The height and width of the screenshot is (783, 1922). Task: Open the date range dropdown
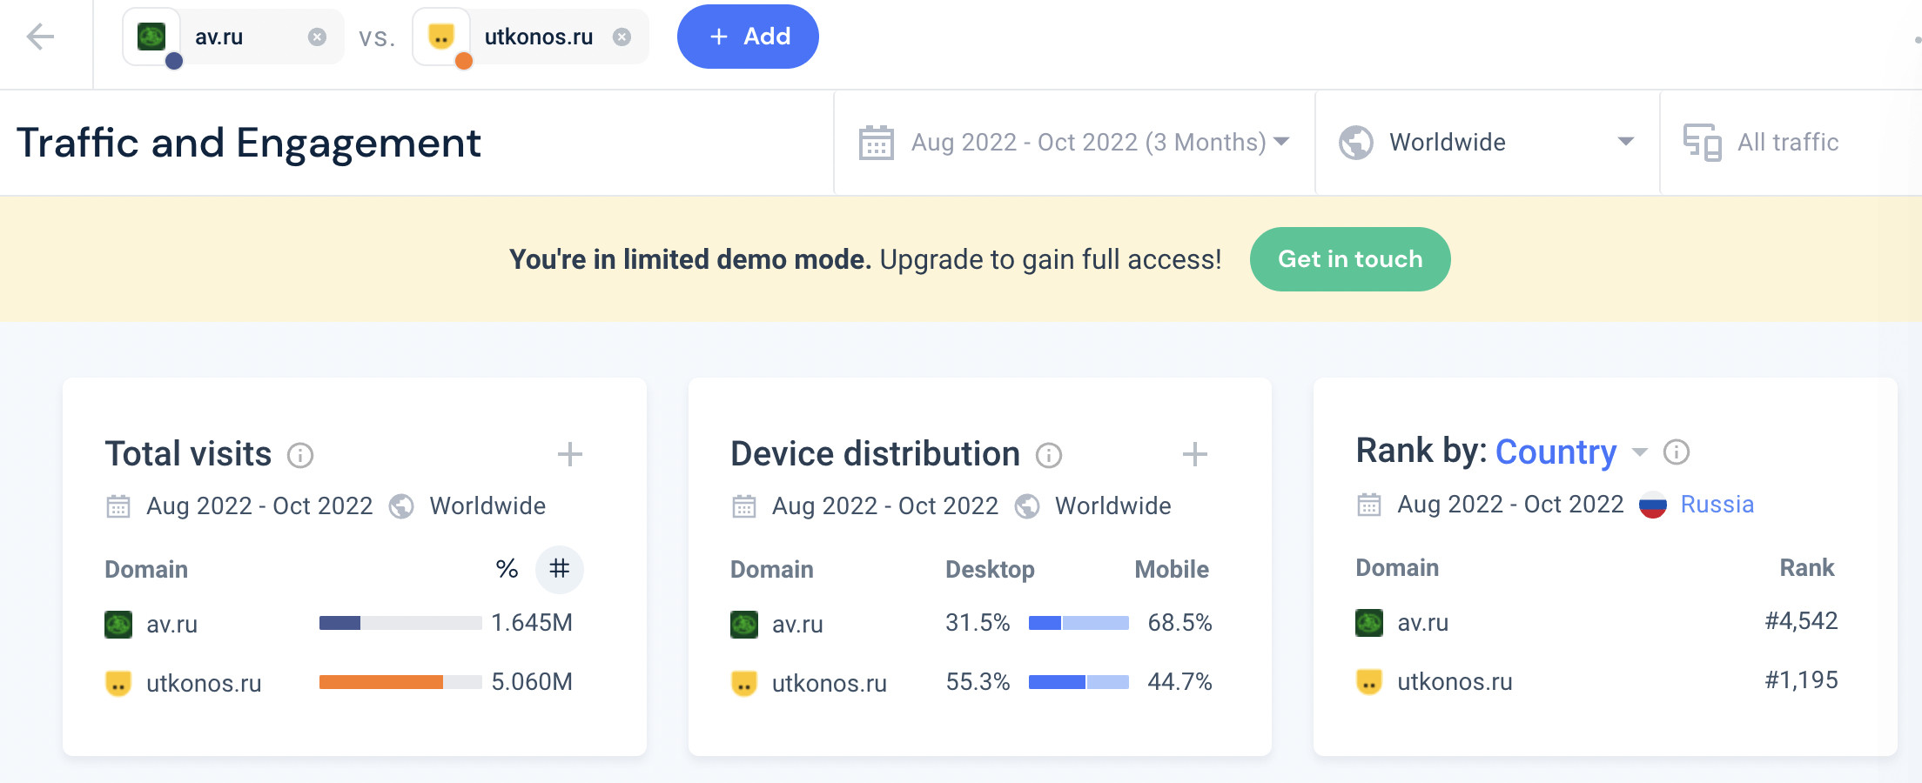tap(1073, 142)
